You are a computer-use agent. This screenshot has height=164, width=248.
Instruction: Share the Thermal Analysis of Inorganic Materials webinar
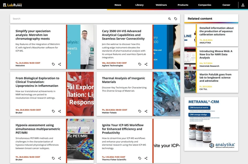146,111
